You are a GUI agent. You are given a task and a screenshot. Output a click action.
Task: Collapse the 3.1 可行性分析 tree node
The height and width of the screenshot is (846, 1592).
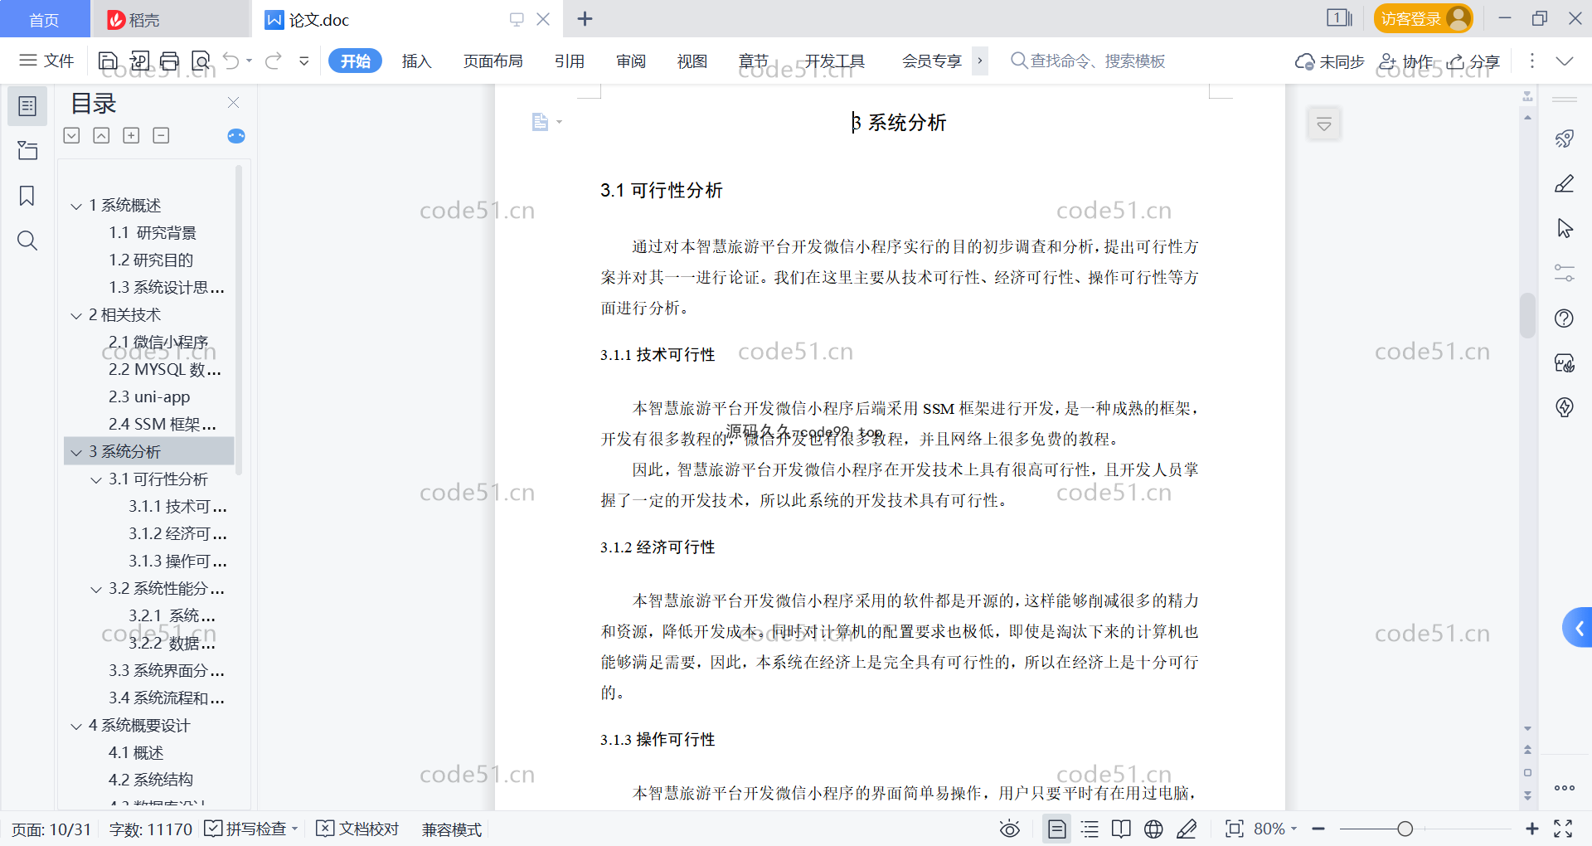coord(96,479)
